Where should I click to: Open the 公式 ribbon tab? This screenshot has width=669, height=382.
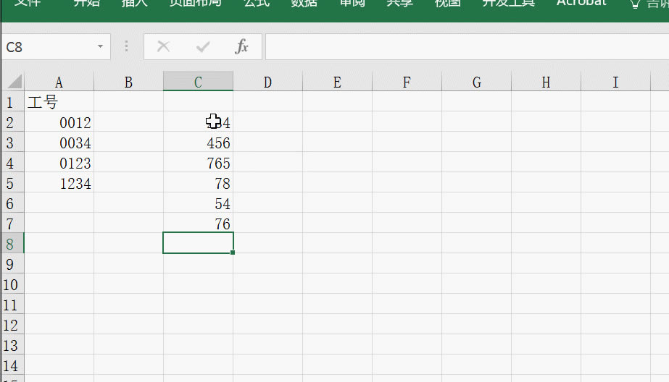point(257,4)
